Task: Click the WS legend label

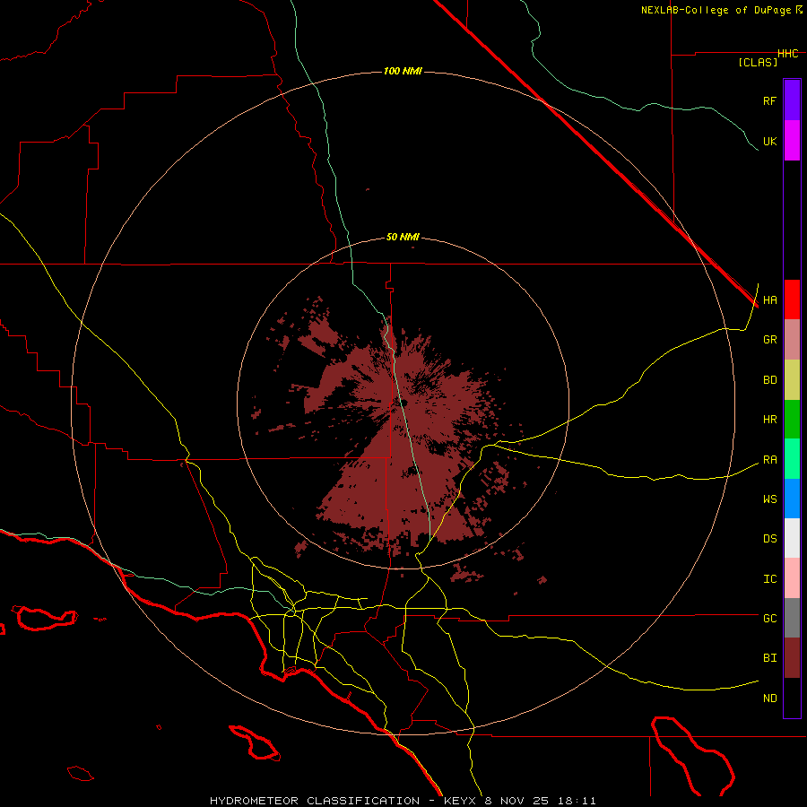Action: (769, 499)
